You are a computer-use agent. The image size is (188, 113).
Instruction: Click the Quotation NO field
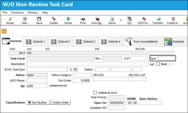point(117,108)
